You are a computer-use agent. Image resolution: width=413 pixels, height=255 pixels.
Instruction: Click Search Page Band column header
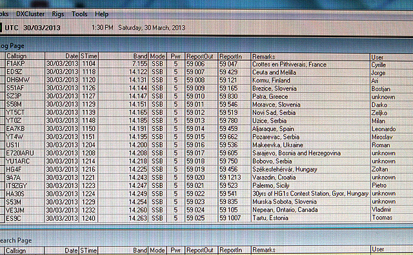point(123,250)
